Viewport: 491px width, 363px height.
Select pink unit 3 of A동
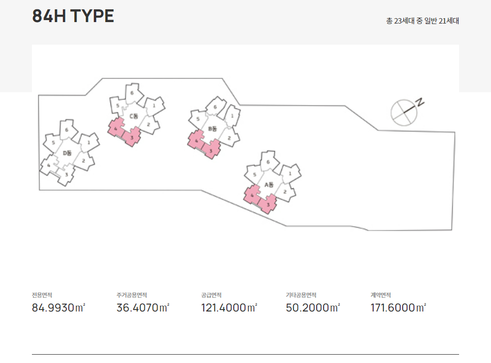tap(268, 205)
